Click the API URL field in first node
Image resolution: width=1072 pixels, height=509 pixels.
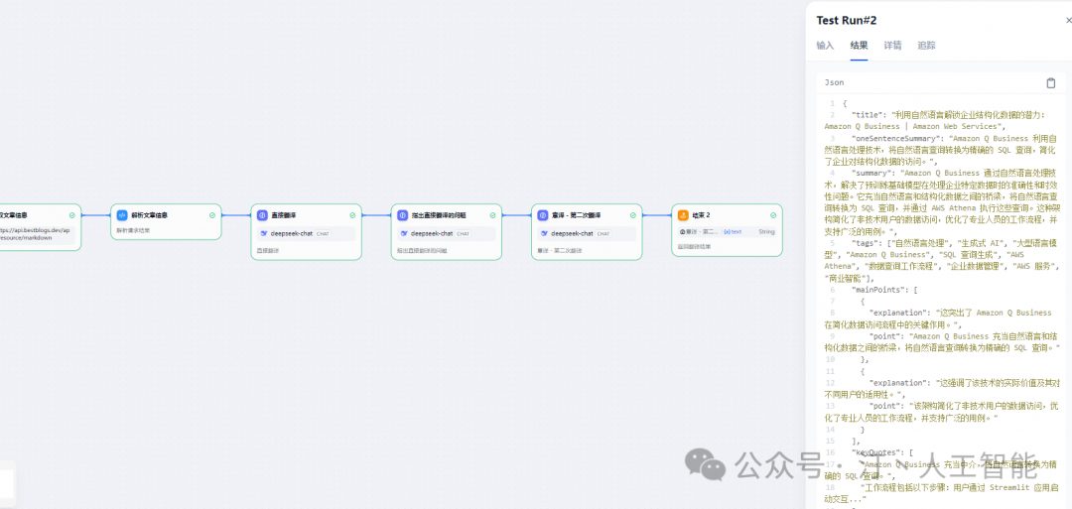pyautogui.click(x=36, y=234)
